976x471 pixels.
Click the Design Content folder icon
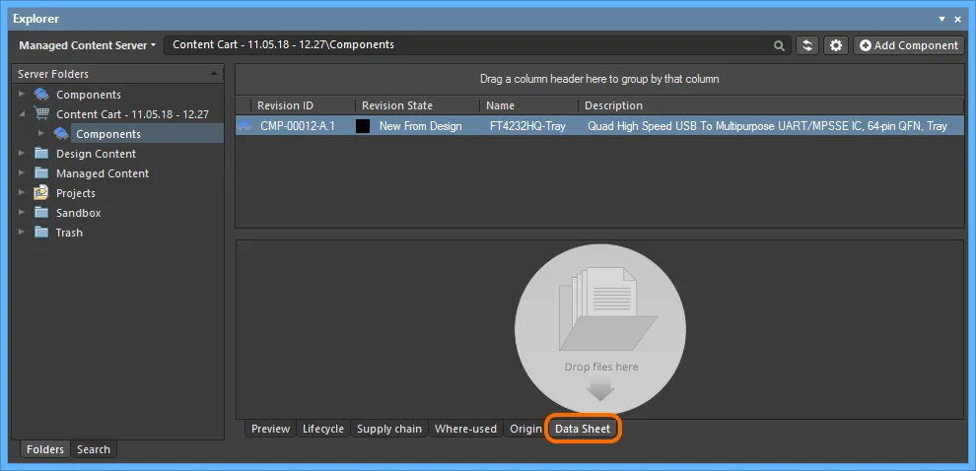(x=41, y=153)
